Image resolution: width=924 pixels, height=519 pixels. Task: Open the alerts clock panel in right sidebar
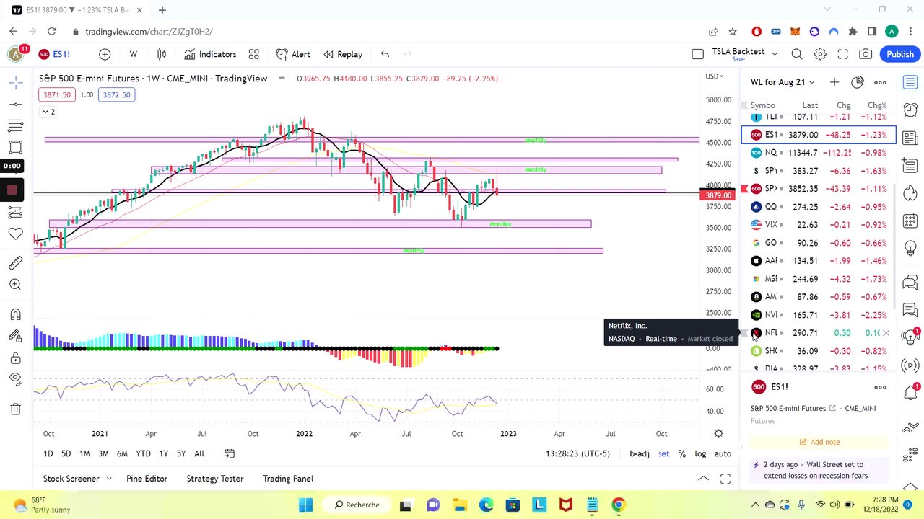(910, 110)
